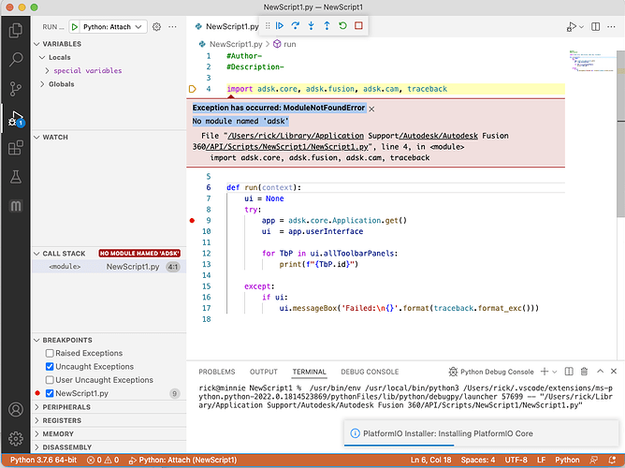The image size is (625, 468).
Task: Switch to the PROBLEMS tab
Action: point(217,372)
